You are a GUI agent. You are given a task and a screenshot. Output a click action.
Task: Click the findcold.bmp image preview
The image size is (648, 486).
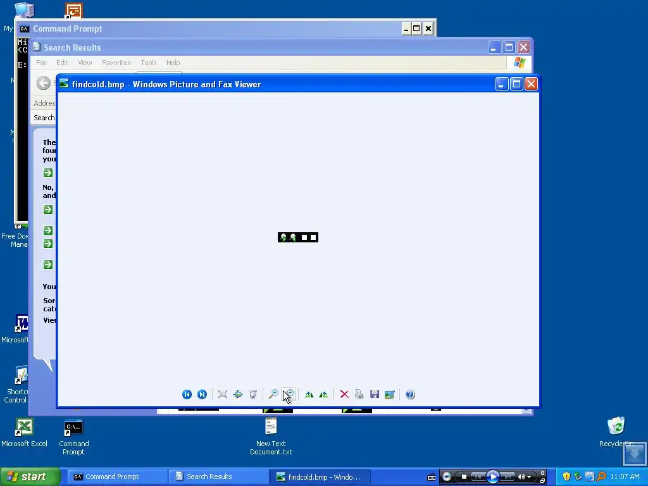(x=298, y=237)
